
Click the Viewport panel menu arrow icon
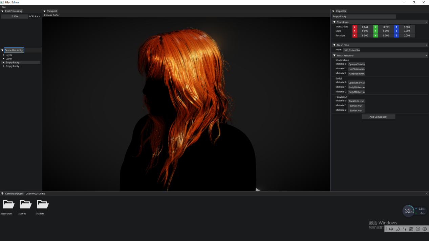44,11
